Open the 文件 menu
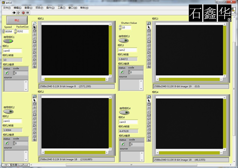 [7, 8]
